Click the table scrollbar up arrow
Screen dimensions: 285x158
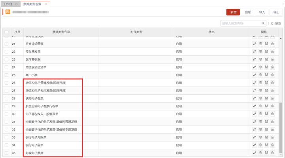[281, 38]
